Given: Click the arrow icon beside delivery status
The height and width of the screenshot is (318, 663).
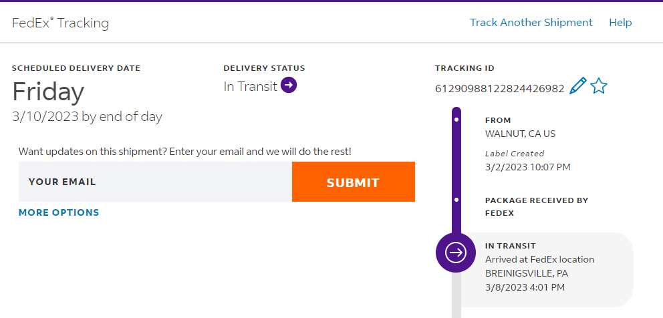Looking at the screenshot, I should click(x=289, y=86).
